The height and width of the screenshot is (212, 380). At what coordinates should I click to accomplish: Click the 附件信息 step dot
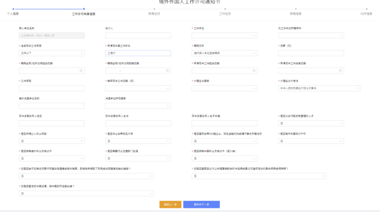(367, 9)
